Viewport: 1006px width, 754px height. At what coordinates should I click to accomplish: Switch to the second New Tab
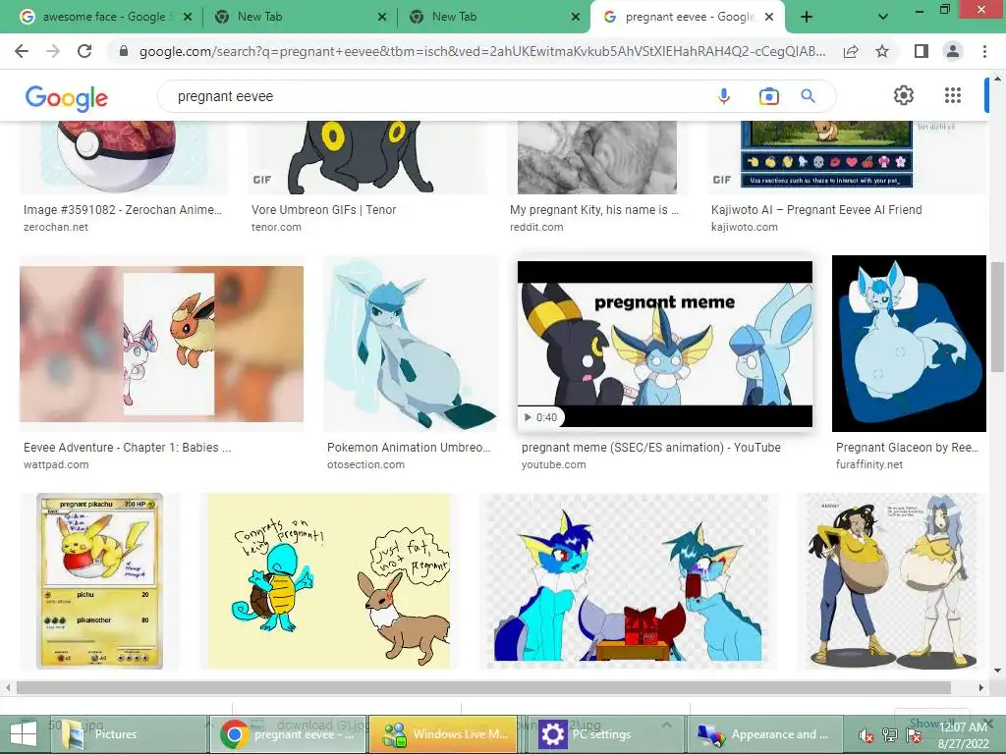pyautogui.click(x=494, y=17)
